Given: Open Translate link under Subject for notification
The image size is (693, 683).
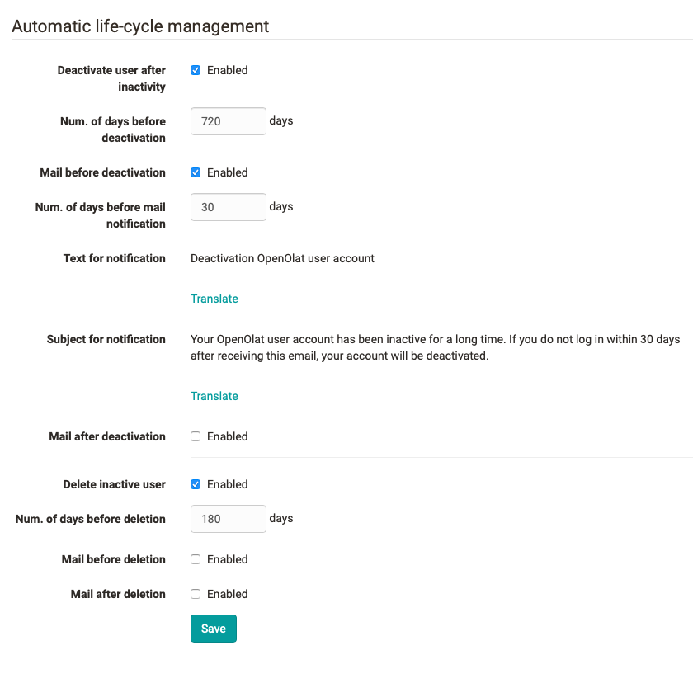Looking at the screenshot, I should tap(214, 396).
